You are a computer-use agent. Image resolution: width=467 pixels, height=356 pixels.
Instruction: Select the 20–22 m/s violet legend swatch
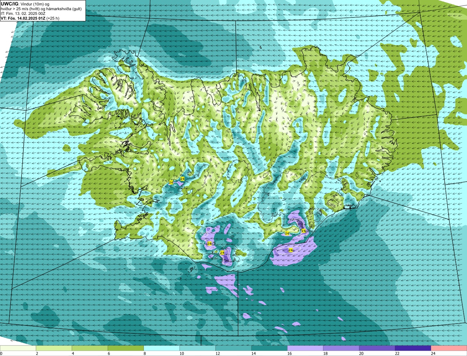pyautogui.click(x=377, y=348)
